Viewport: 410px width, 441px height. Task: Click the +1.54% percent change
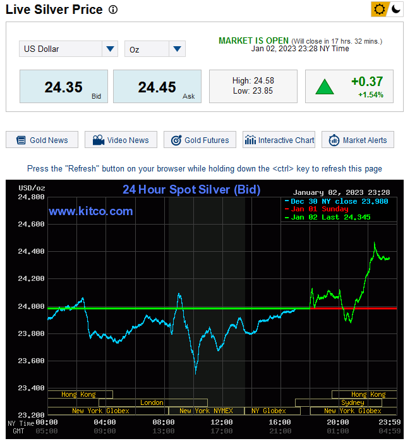pos(371,95)
